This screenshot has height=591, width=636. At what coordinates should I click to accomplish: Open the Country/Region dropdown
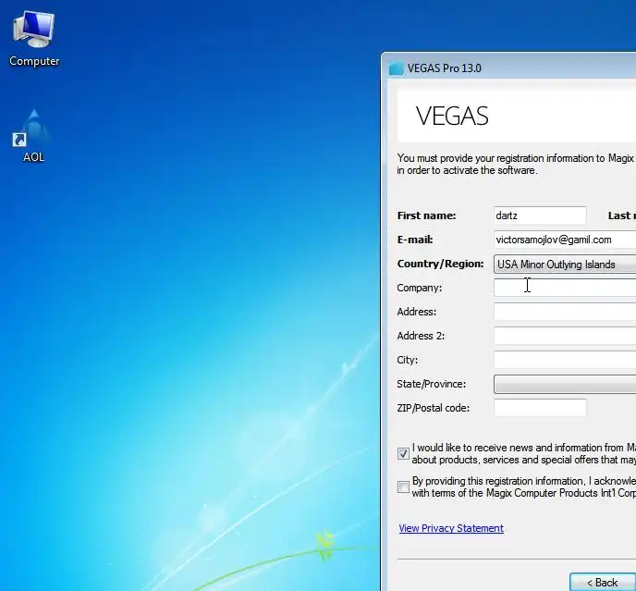point(565,265)
